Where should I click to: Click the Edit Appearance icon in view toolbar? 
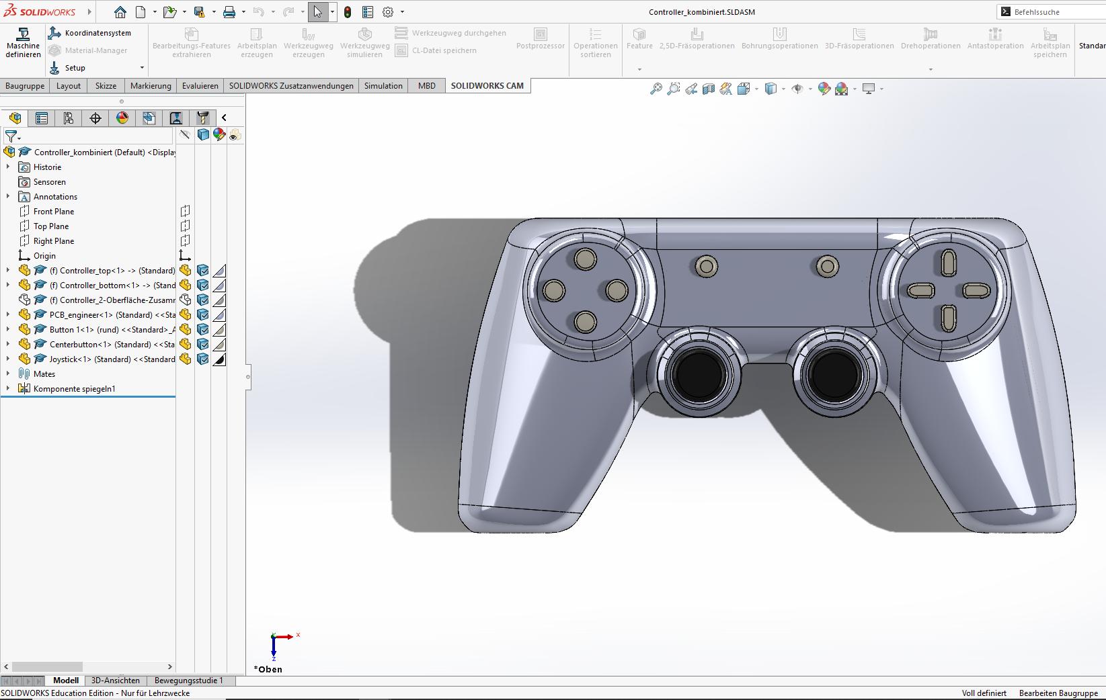tap(824, 89)
